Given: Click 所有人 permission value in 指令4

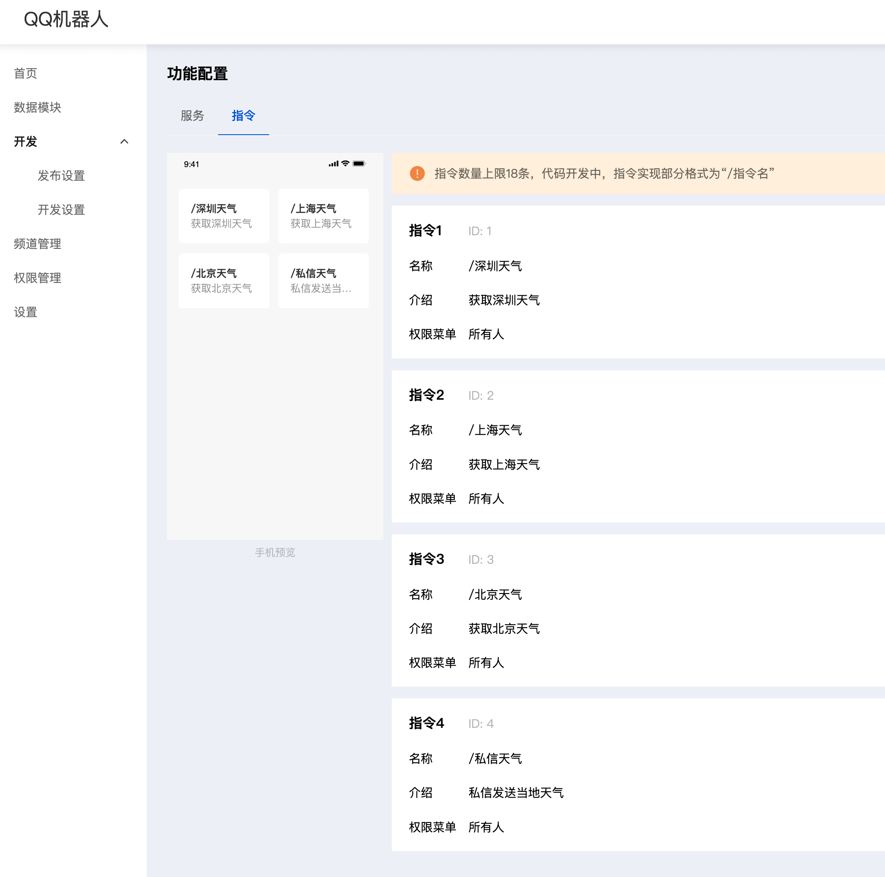Looking at the screenshot, I should 486,827.
